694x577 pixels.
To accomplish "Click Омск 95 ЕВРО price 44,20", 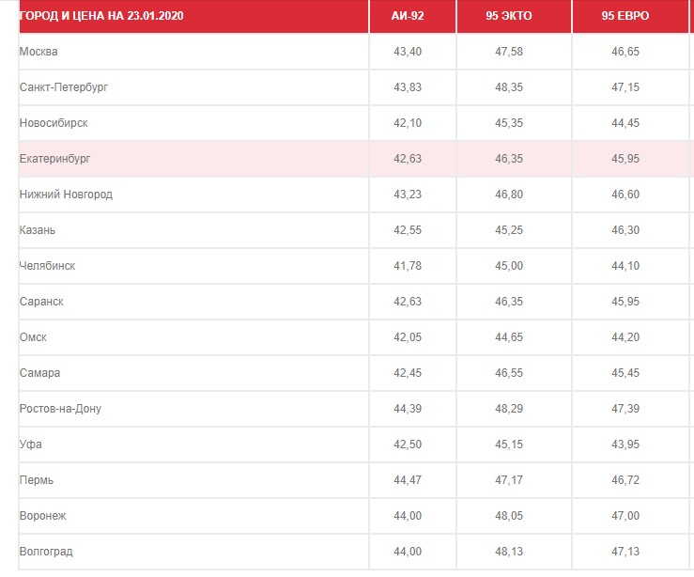I will tap(625, 337).
